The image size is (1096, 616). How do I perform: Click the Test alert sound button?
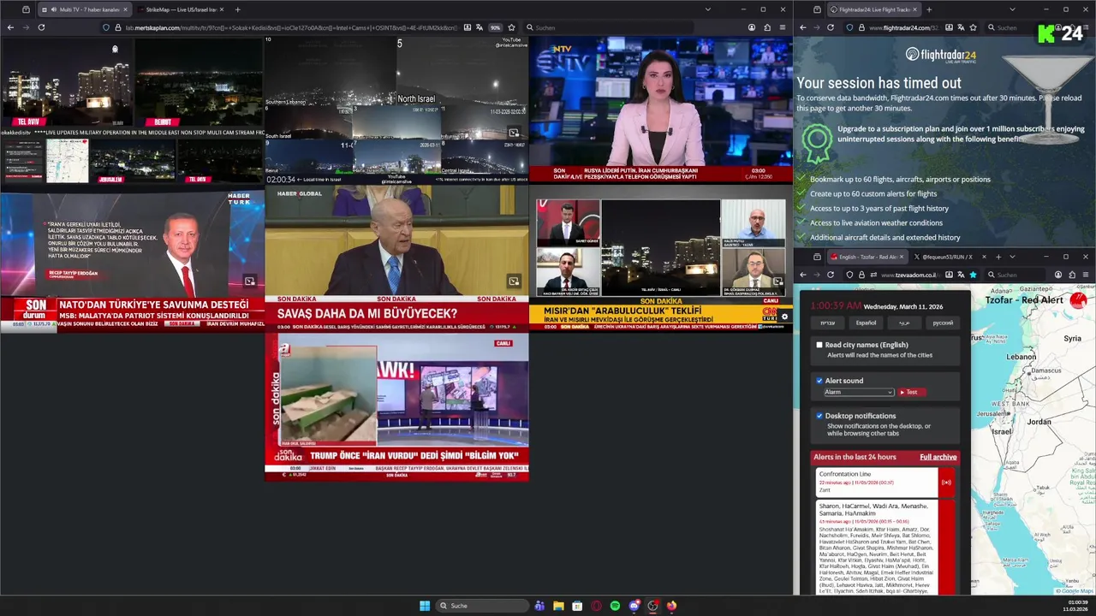(912, 392)
